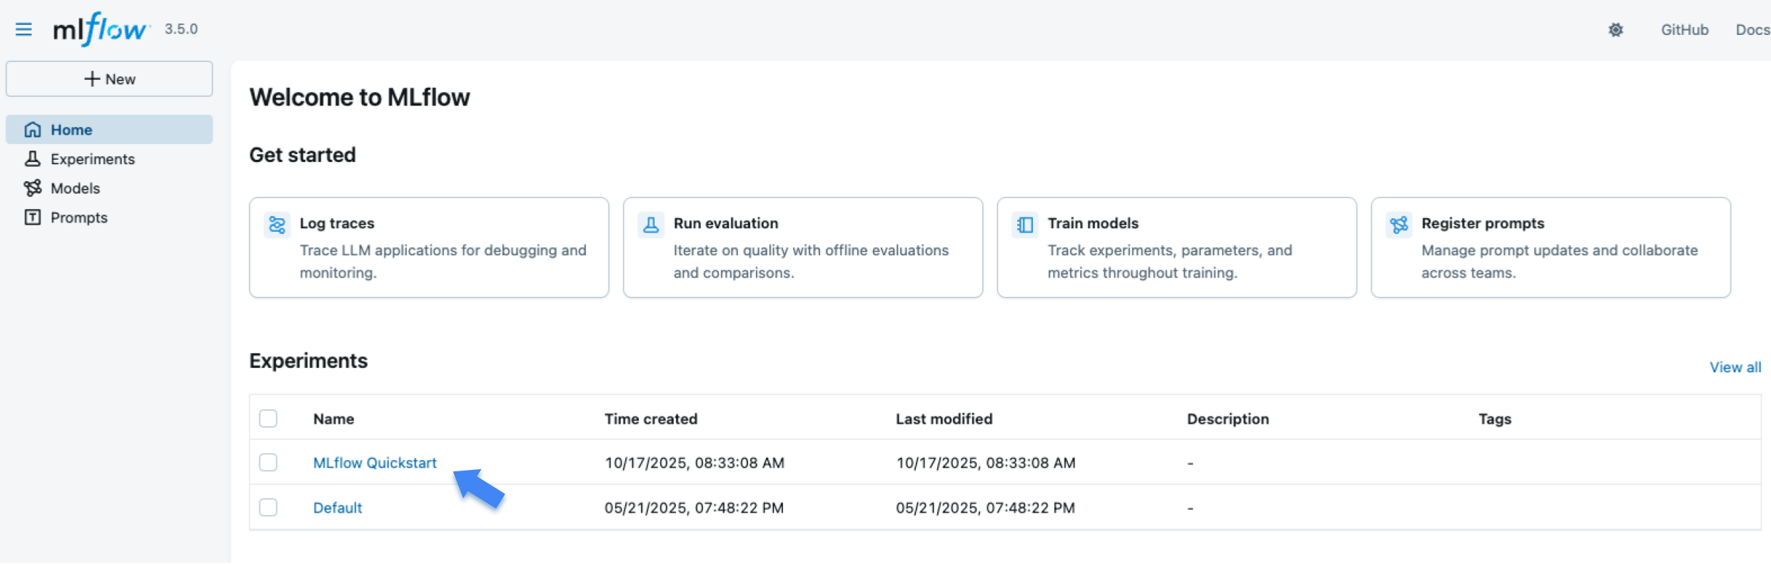Screen dimensions: 1771x564
Task: Click View all experiments link
Action: tap(1735, 367)
